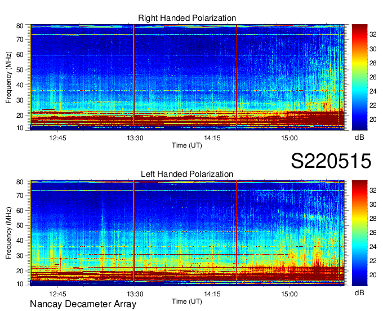Click the Right Handed Polarization title
Viewport: 383px width, 311px height.
click(187, 18)
